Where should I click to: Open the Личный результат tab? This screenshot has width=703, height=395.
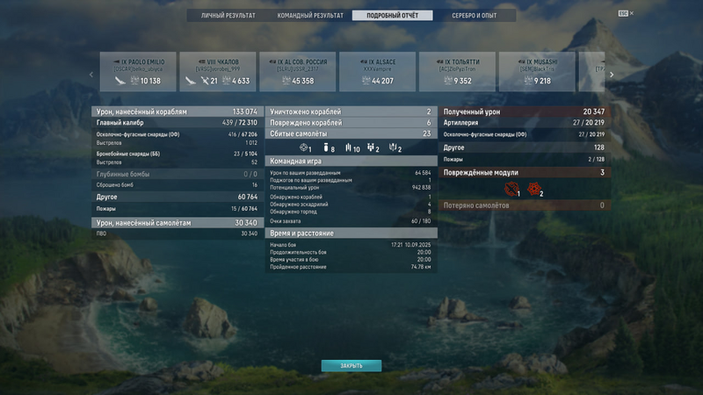(x=228, y=16)
